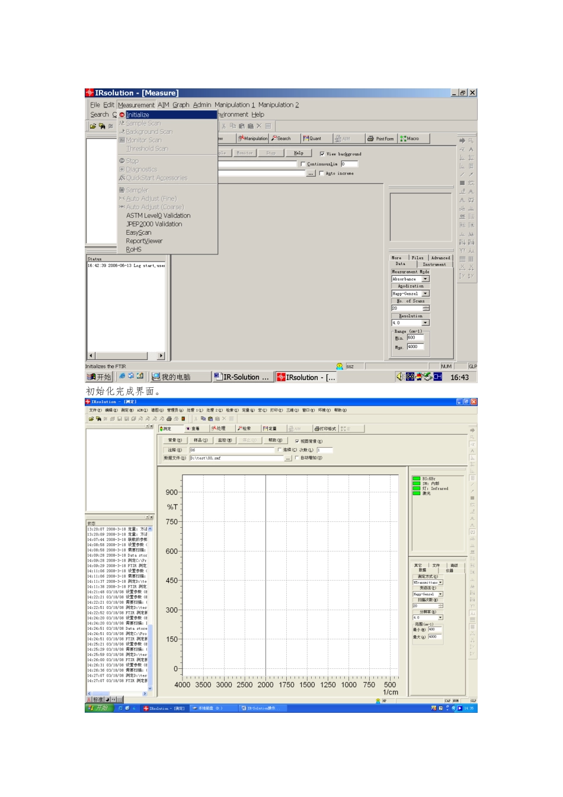563x797 pixels.
Task: Click delete X icon in upper toolbar
Action: 259,126
